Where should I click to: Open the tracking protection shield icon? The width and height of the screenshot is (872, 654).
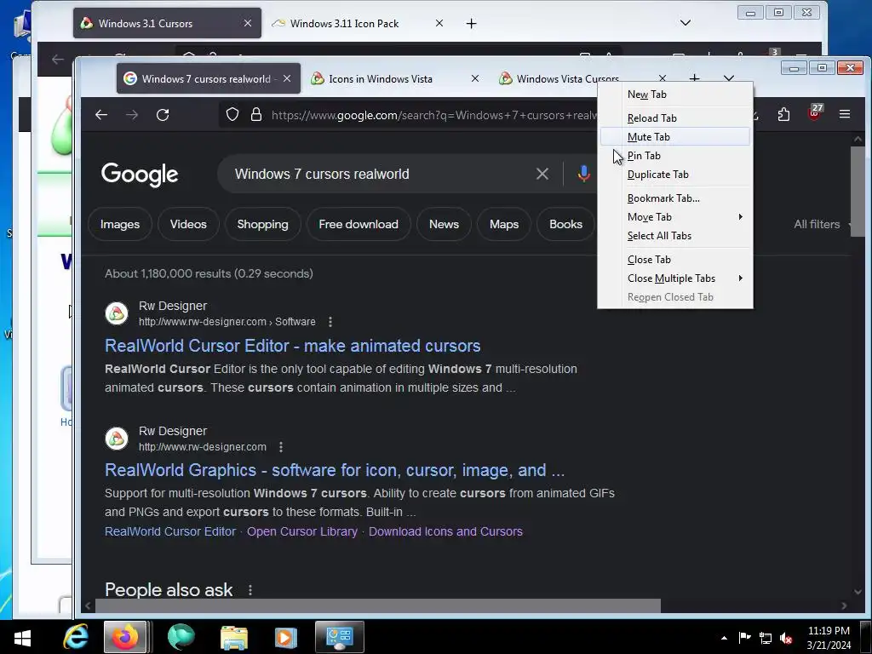point(232,115)
